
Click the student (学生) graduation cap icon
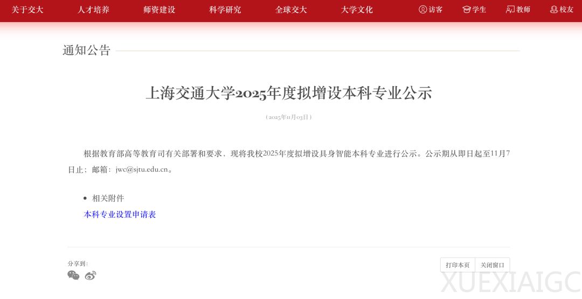[467, 10]
